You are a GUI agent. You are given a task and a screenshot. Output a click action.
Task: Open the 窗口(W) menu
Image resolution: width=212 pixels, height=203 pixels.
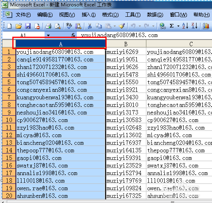click(179, 15)
